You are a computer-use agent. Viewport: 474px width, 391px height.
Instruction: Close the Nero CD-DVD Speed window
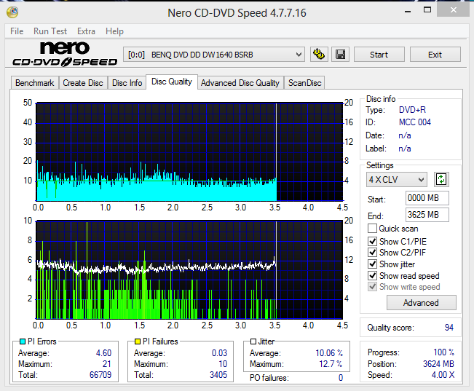[x=454, y=10]
